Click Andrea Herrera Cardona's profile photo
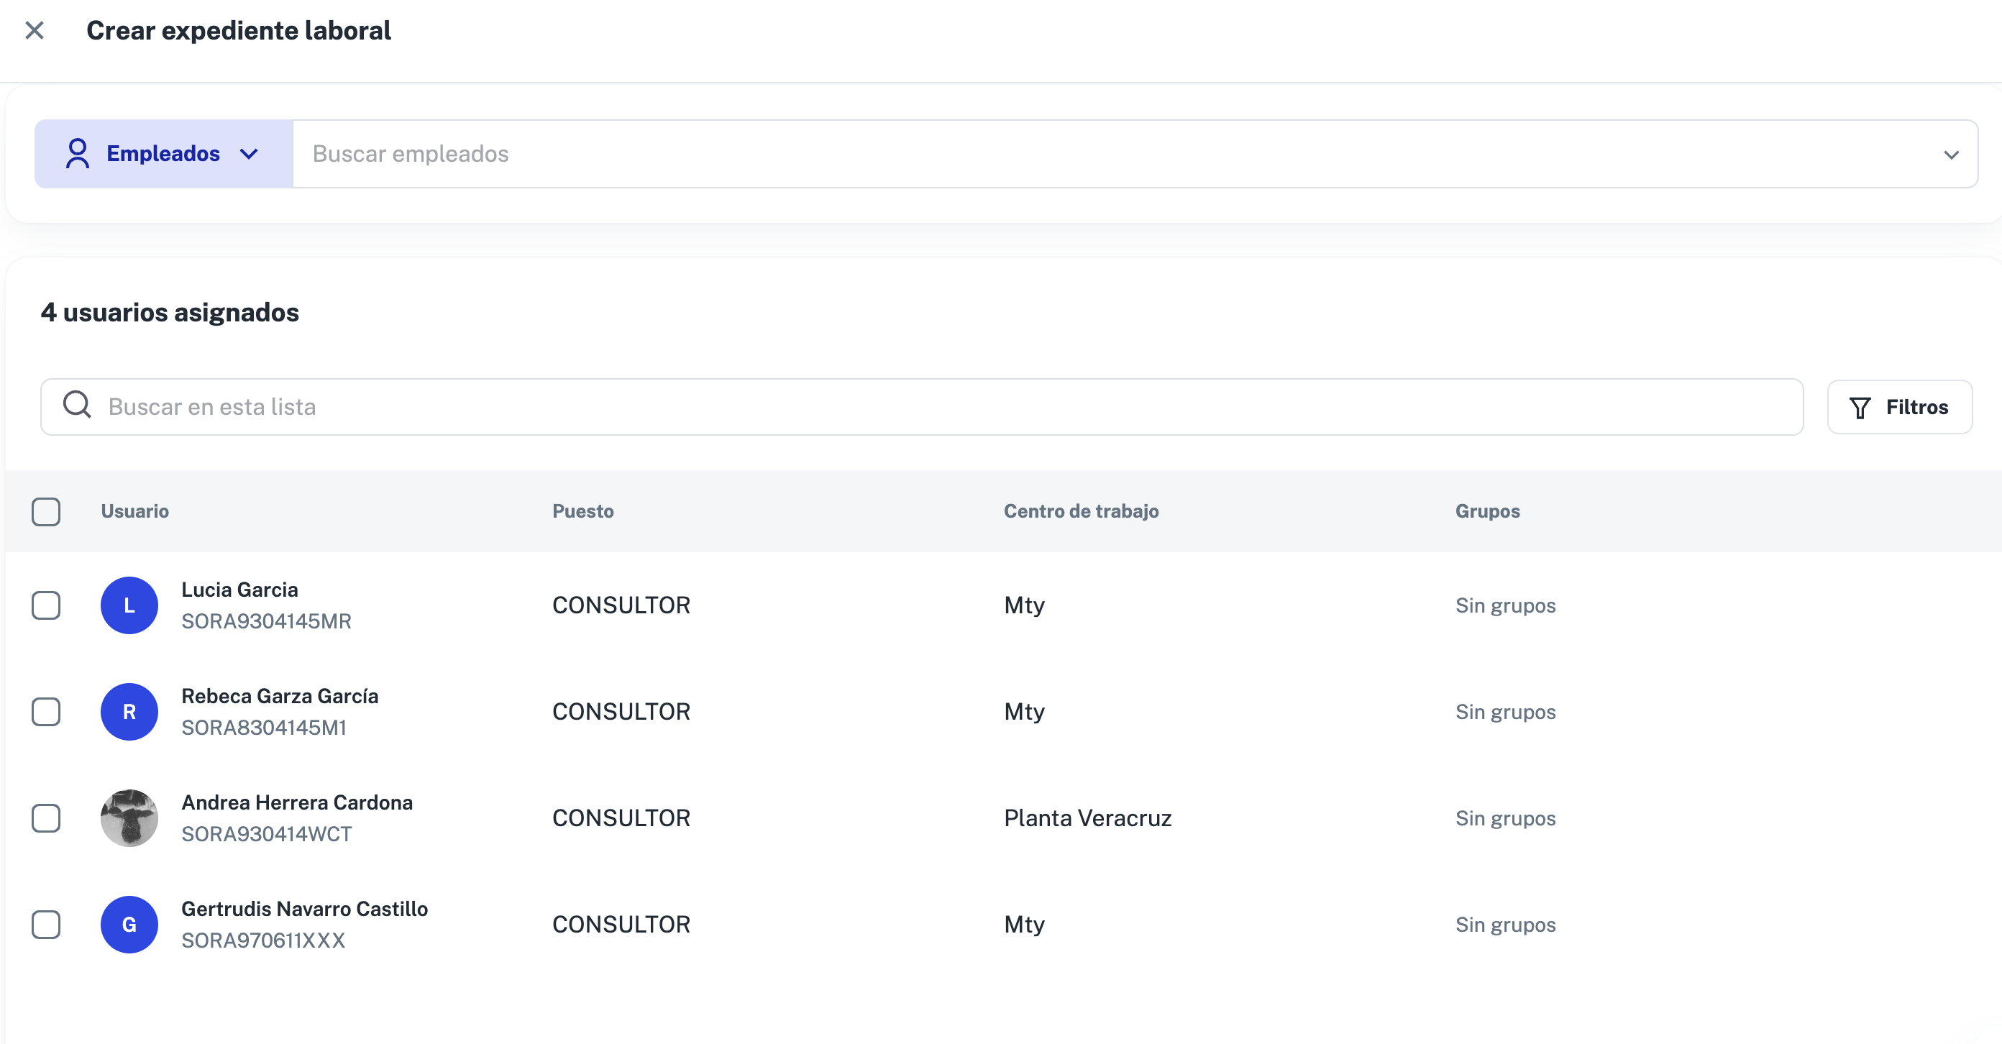 [x=129, y=819]
